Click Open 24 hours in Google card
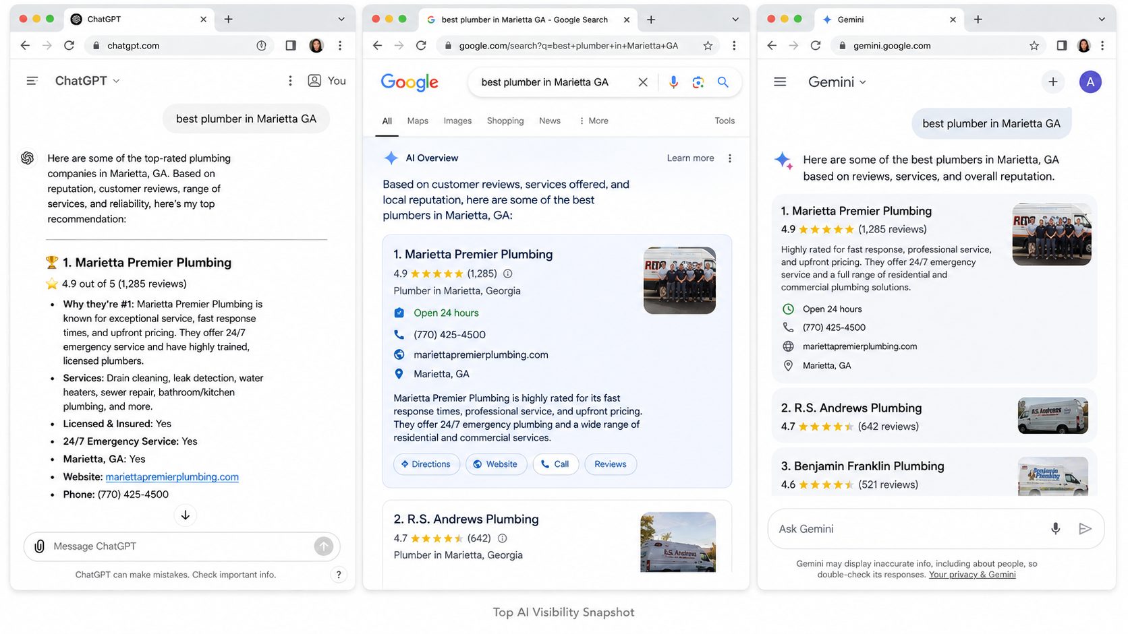Viewport: 1128px width, 634px height. pos(446,313)
